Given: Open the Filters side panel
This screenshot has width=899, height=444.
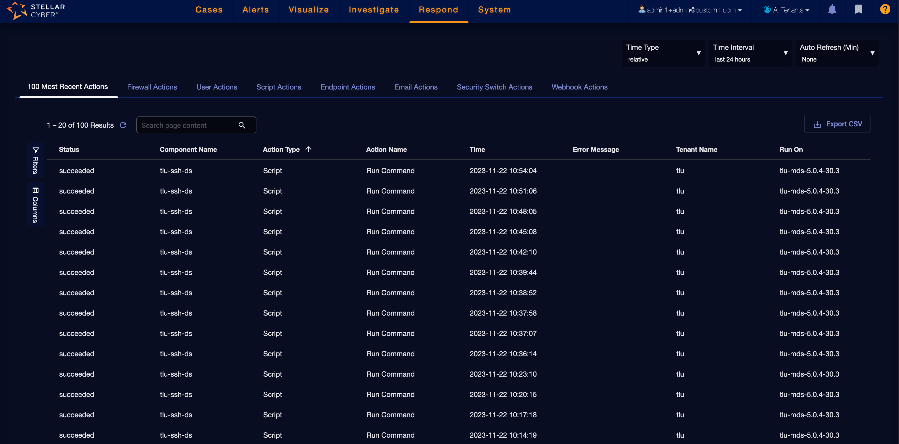Looking at the screenshot, I should click(35, 160).
